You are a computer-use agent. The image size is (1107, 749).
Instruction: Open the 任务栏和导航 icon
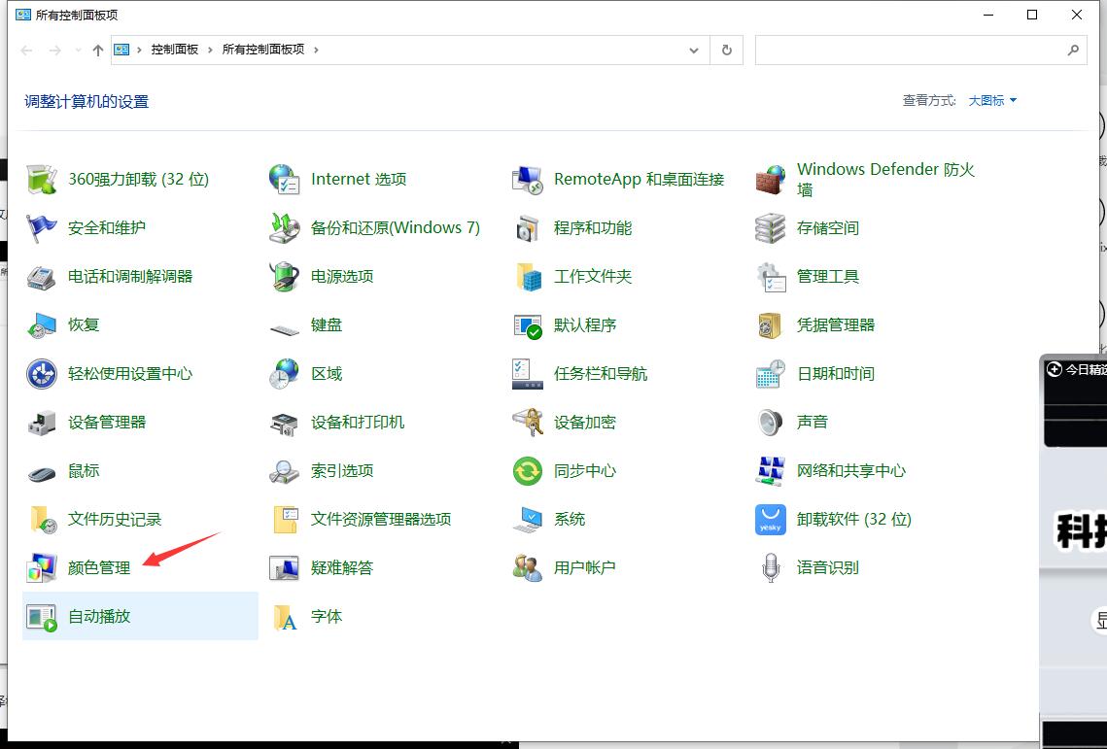pos(528,374)
